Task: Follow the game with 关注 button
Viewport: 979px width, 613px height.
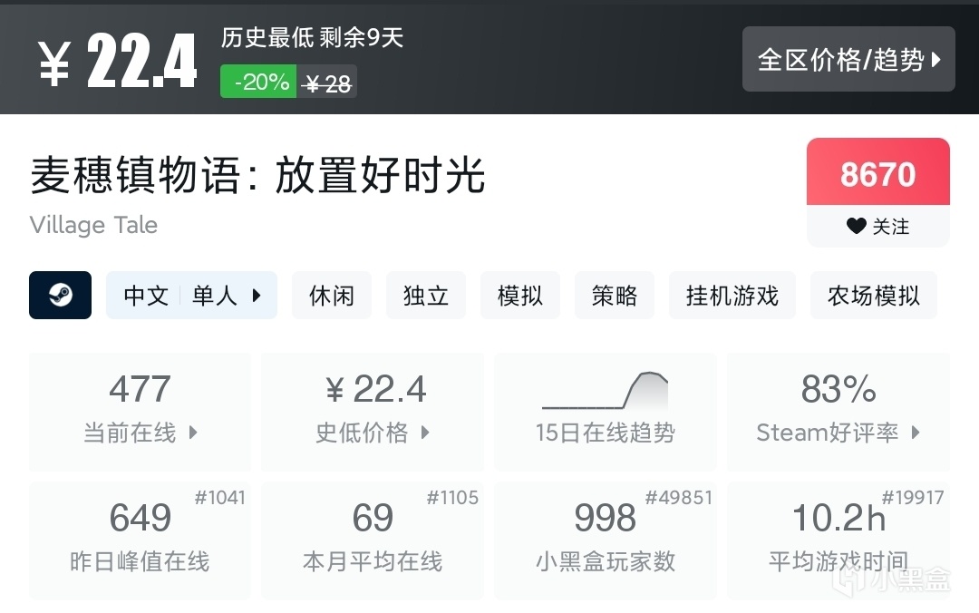Action: click(x=877, y=226)
